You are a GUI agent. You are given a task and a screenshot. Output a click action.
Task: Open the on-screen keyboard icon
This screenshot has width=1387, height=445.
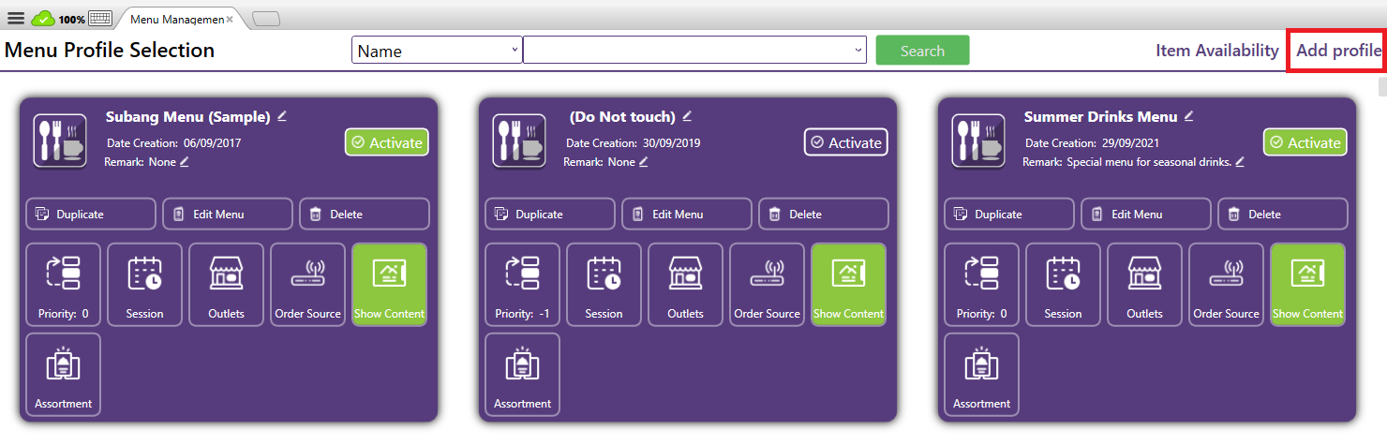(100, 18)
